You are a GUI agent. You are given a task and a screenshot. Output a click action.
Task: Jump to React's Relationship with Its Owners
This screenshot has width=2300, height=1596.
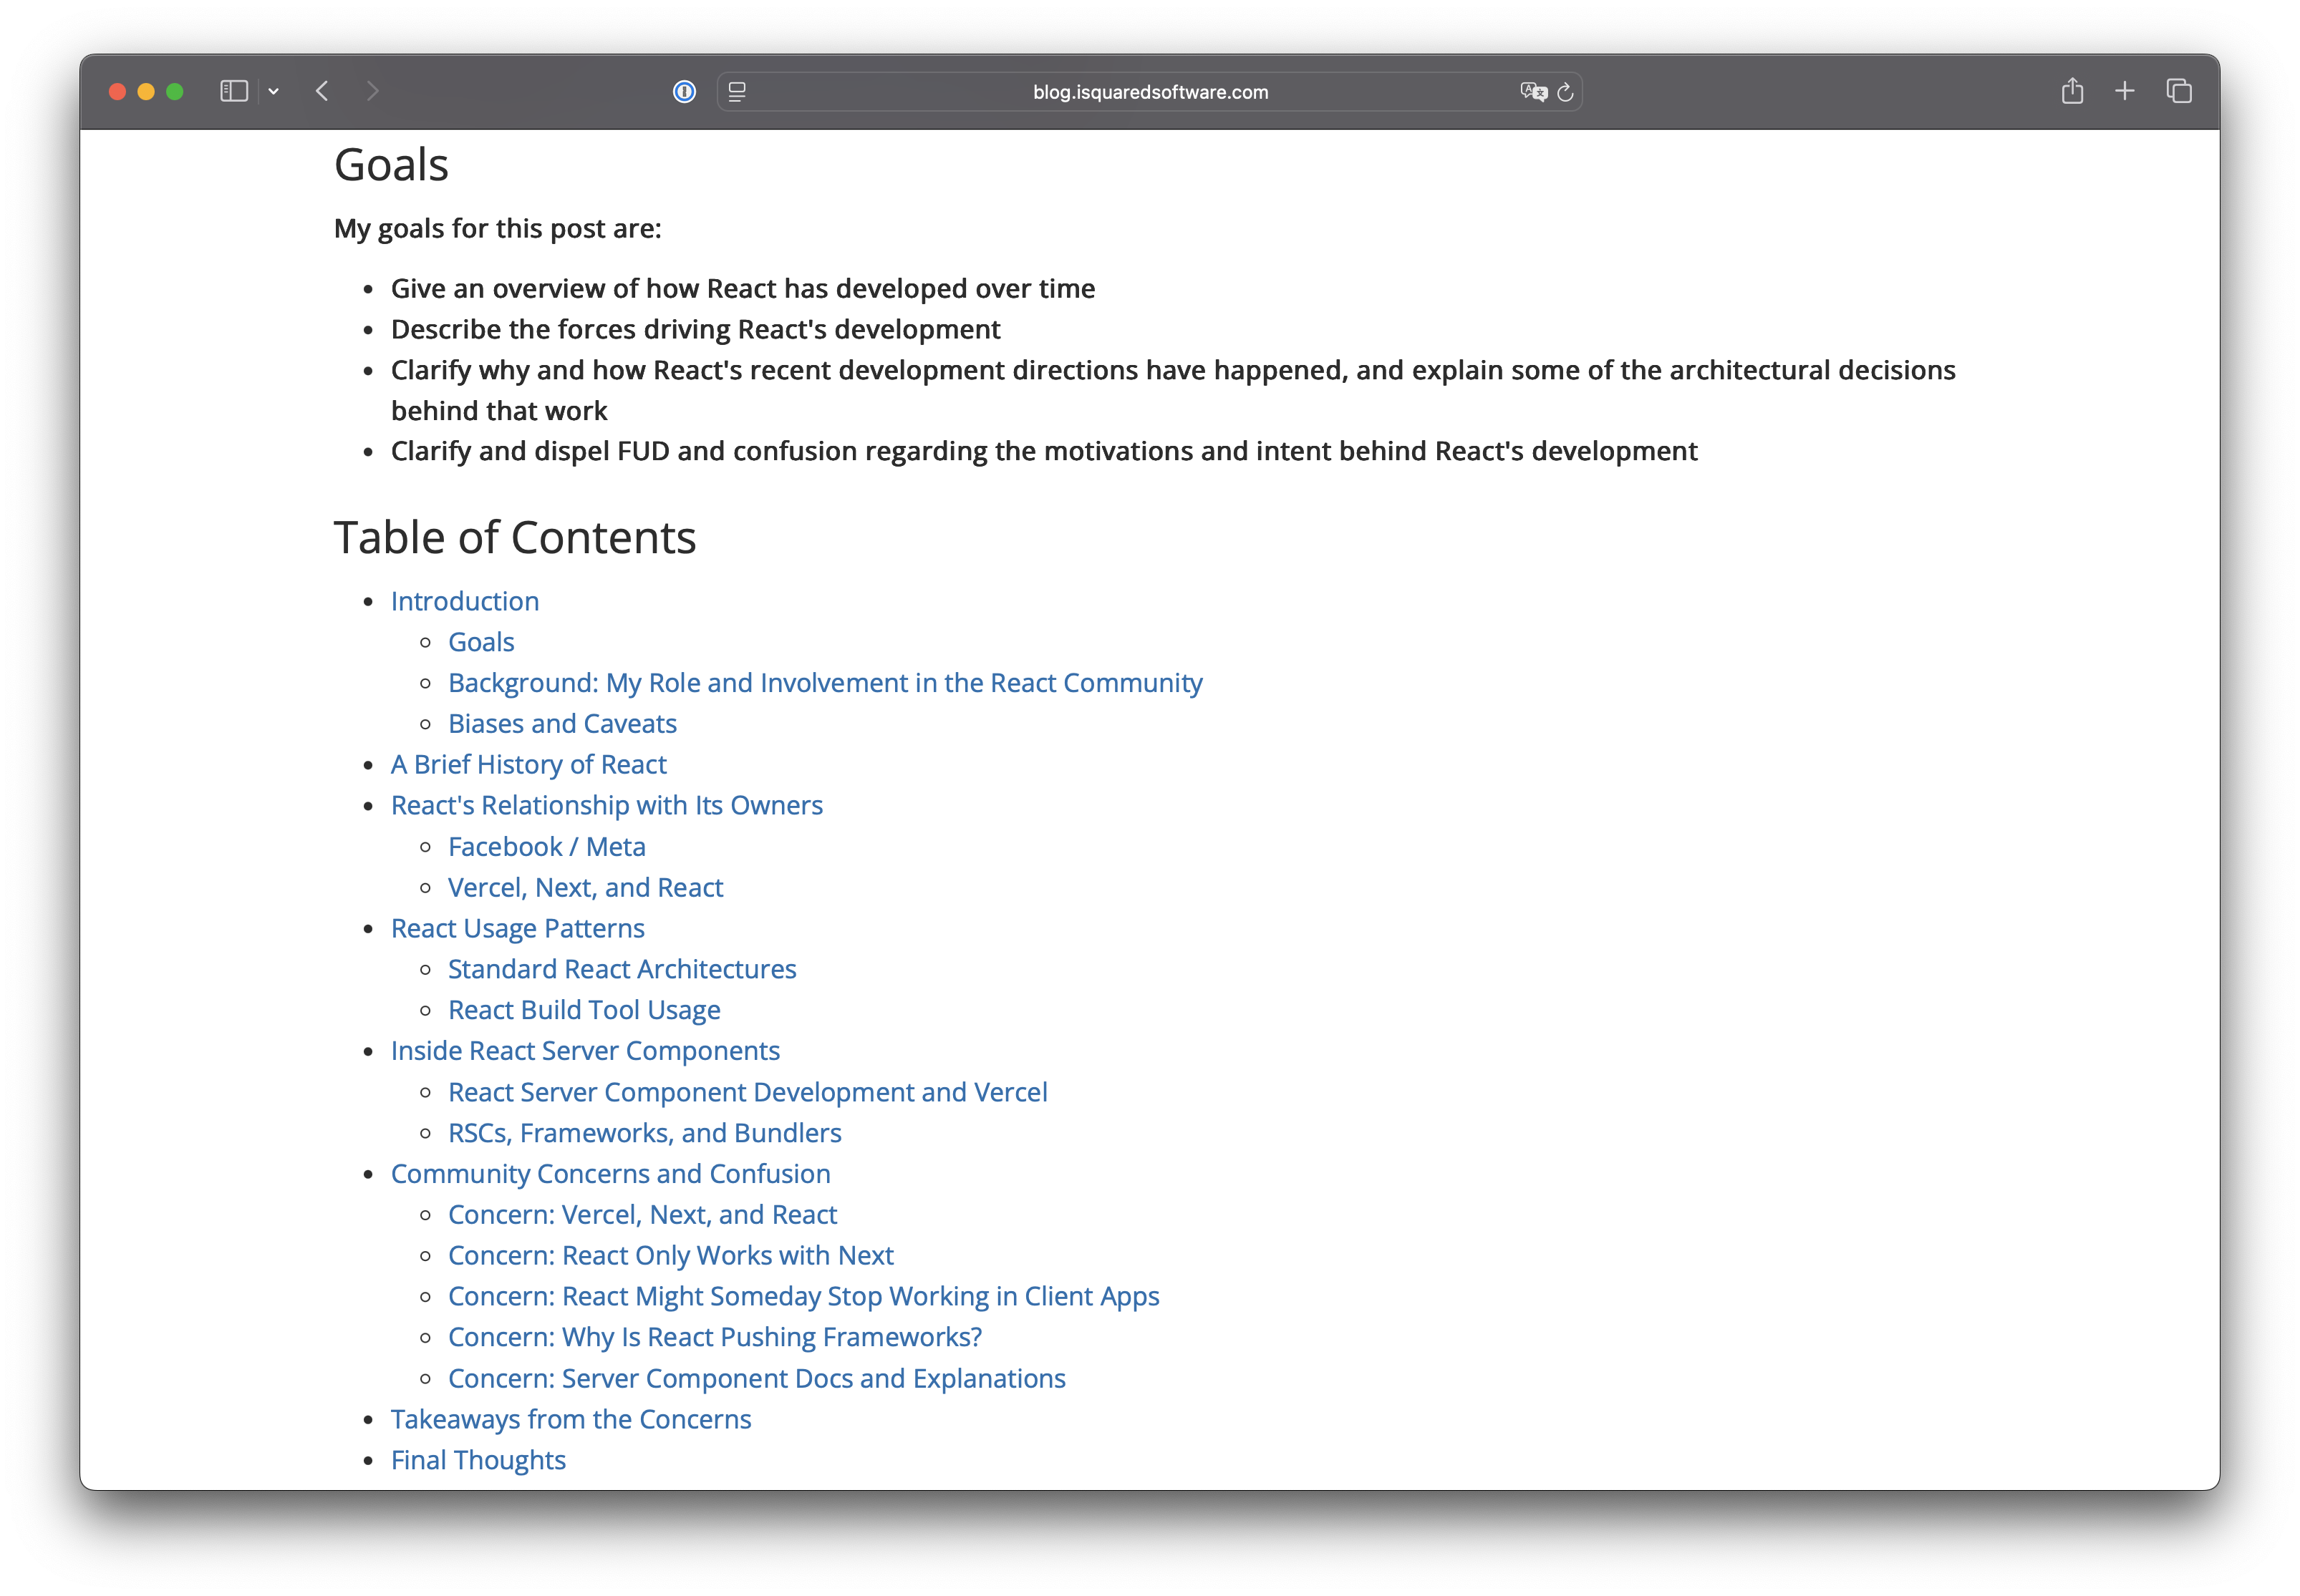pos(607,806)
